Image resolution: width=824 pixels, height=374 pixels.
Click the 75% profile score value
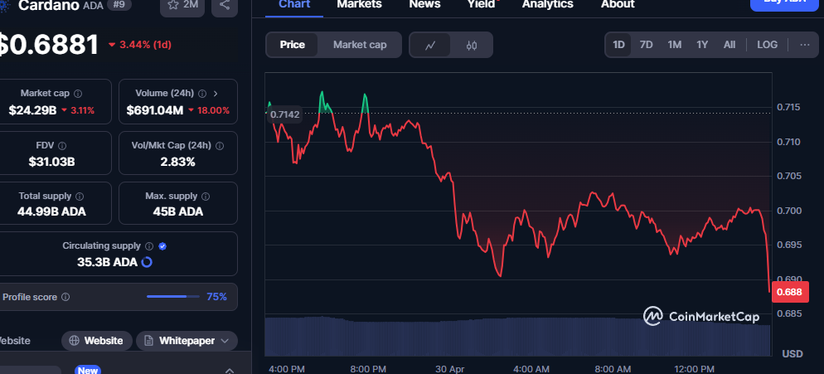(x=216, y=297)
